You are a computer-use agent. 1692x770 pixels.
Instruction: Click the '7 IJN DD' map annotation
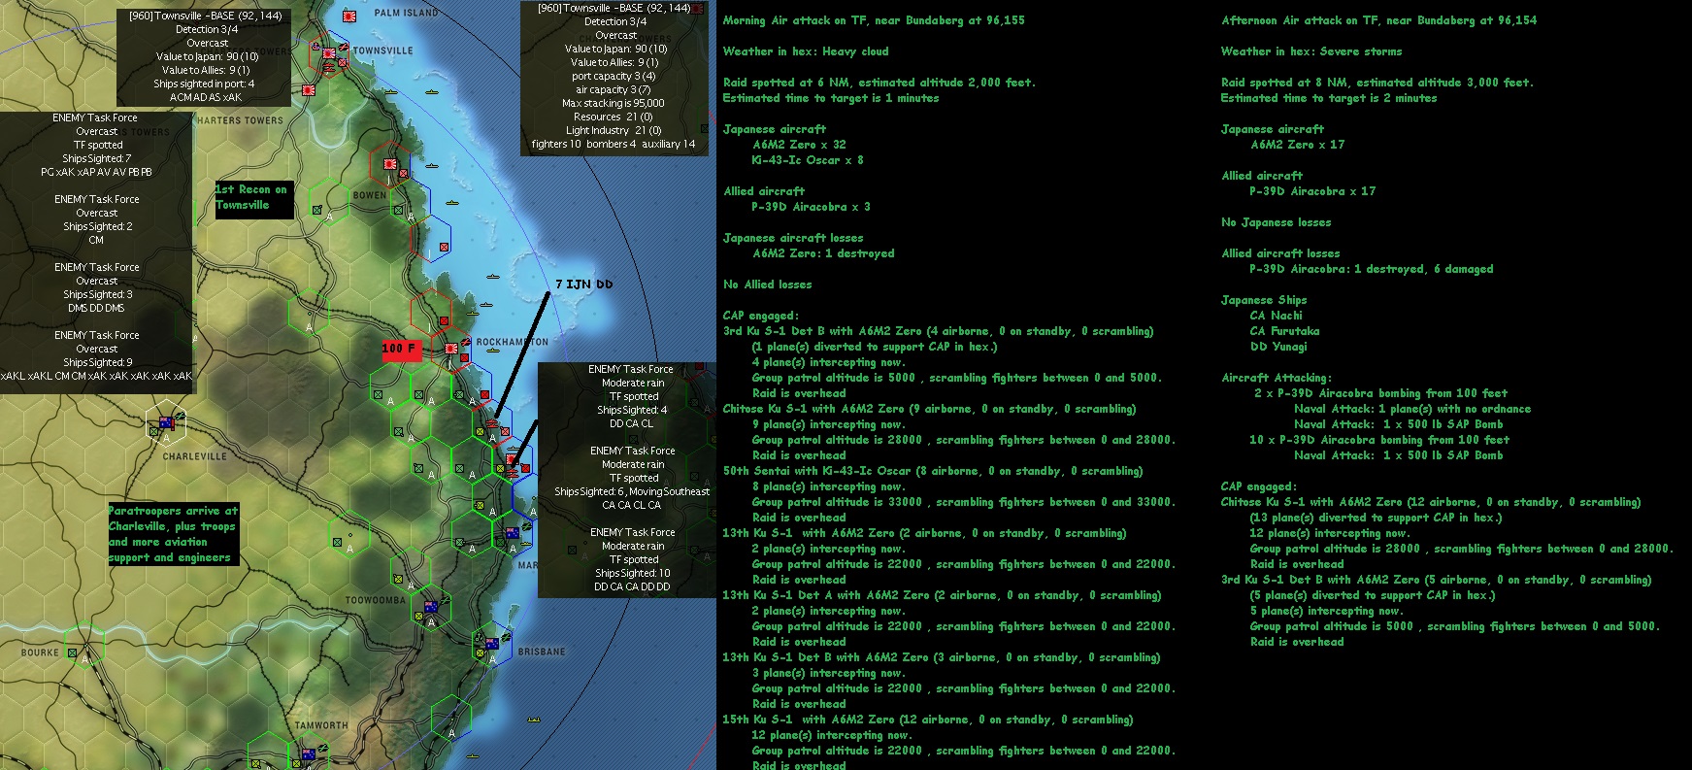tap(583, 285)
